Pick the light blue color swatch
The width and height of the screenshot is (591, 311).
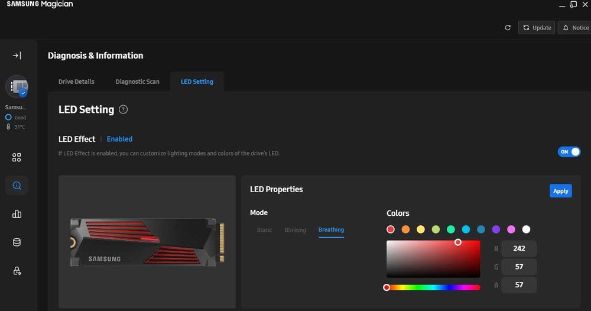coord(466,229)
